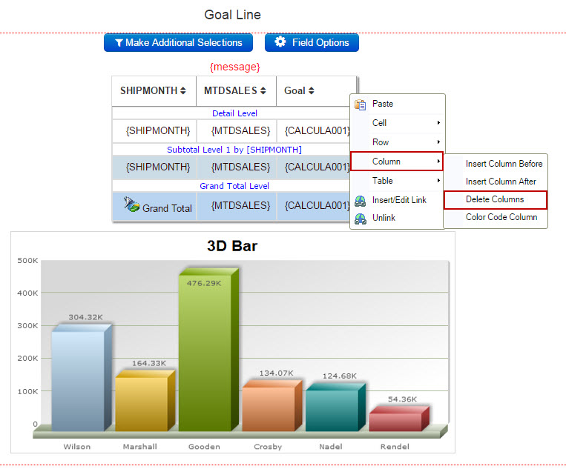Sort by MTDSALES using its sort arrows
Image resolution: width=566 pixels, height=469 pixels.
[263, 90]
